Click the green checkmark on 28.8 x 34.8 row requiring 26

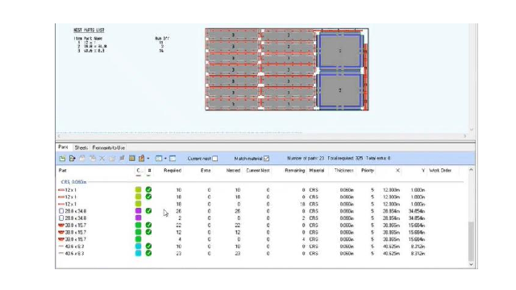[148, 211]
